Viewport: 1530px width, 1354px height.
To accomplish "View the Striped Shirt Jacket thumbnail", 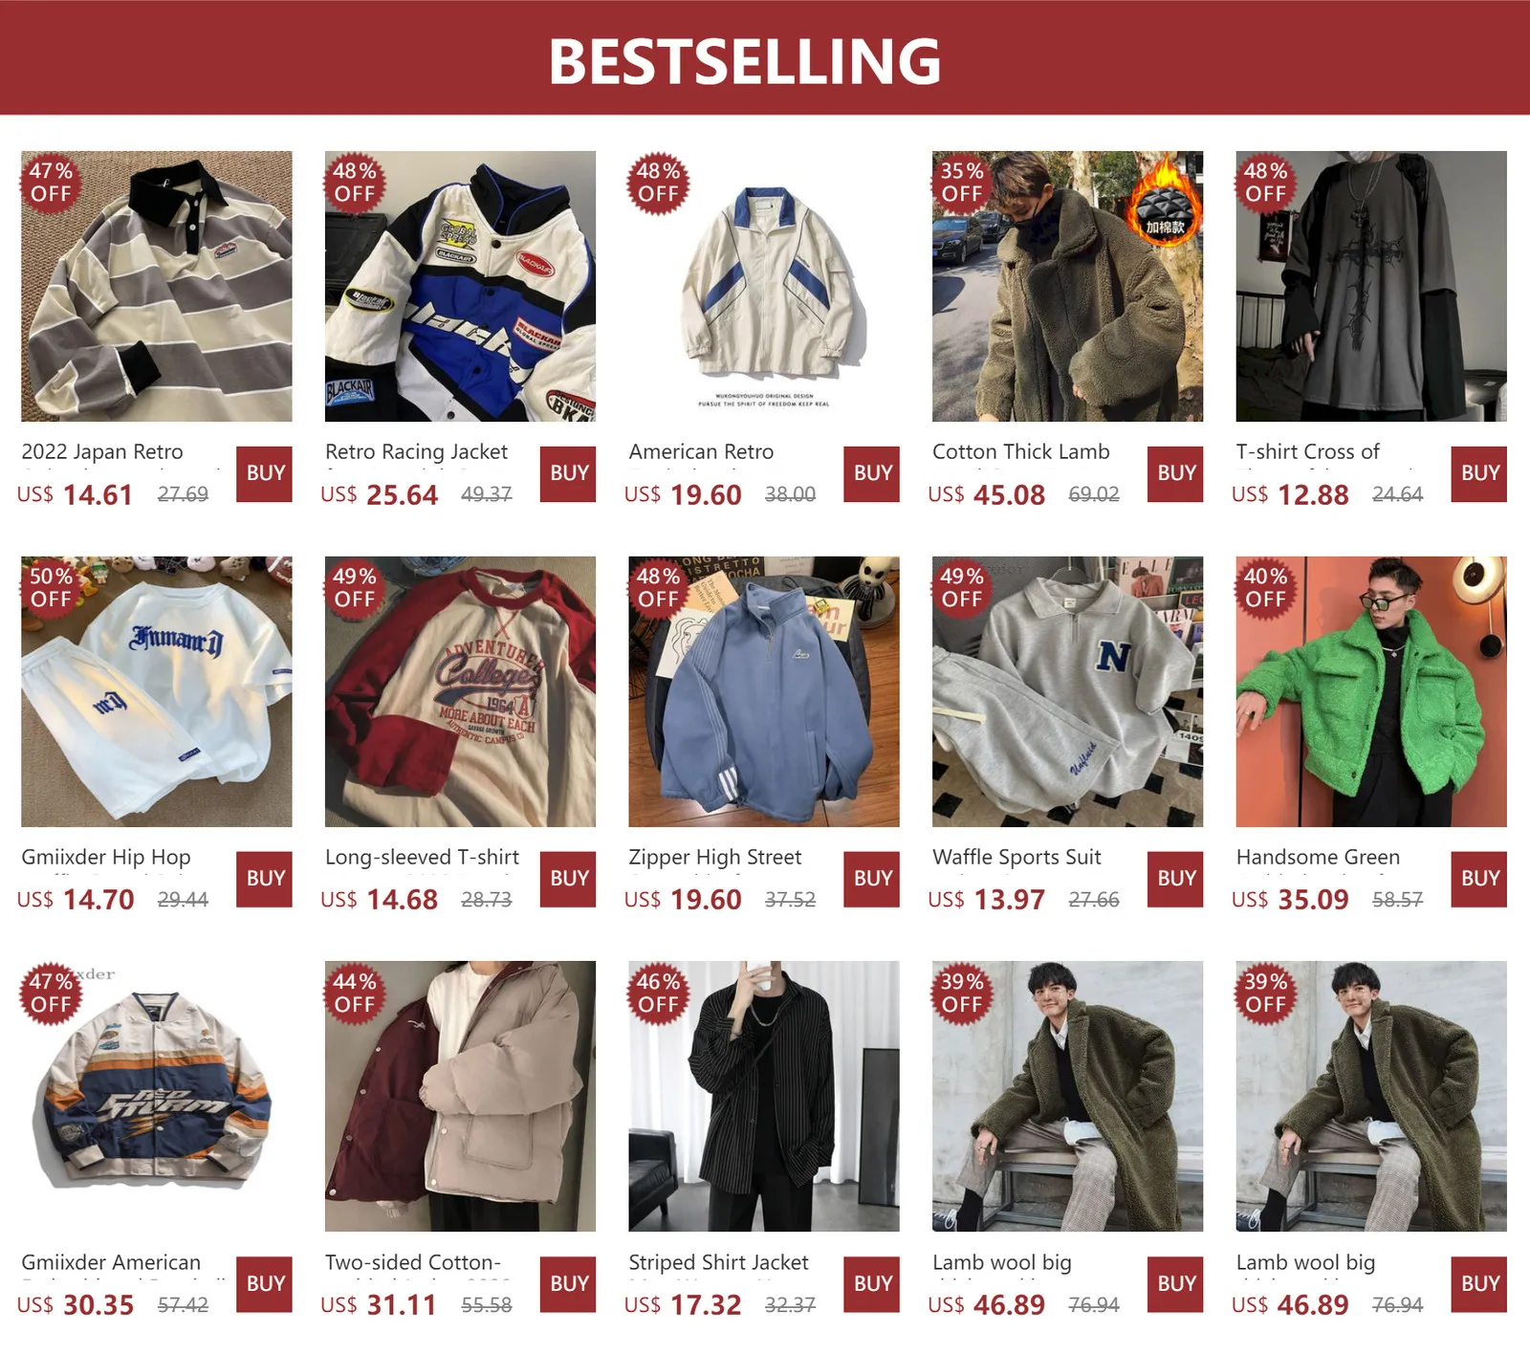I will [x=764, y=1097].
